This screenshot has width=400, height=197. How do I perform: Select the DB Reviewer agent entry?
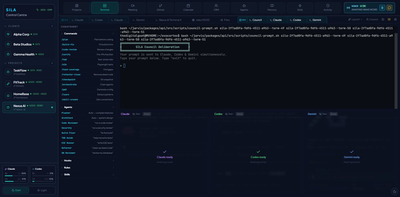(x=87, y=153)
